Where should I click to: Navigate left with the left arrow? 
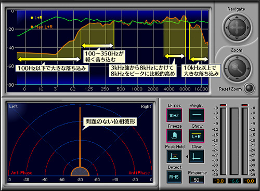[x=226, y=28]
